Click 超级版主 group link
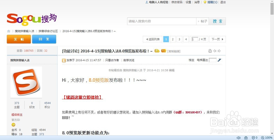The width and height of the screenshot is (274, 140). (17, 115)
